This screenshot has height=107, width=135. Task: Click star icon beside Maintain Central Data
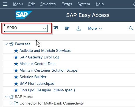(16, 64)
